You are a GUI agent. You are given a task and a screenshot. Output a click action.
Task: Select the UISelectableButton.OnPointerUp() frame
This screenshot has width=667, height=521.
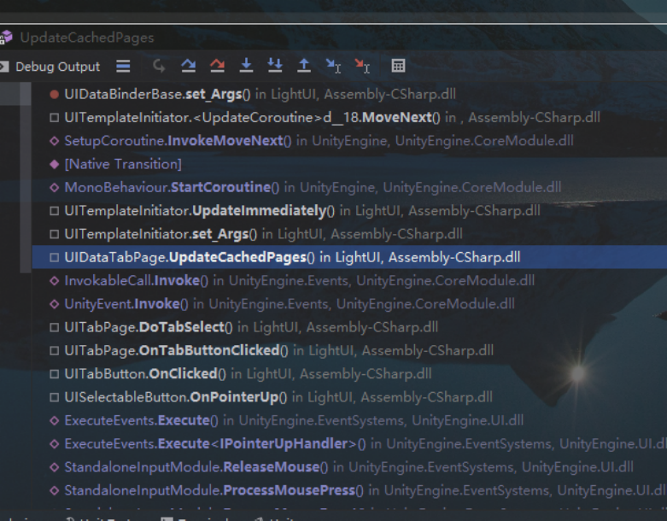[x=349, y=397]
